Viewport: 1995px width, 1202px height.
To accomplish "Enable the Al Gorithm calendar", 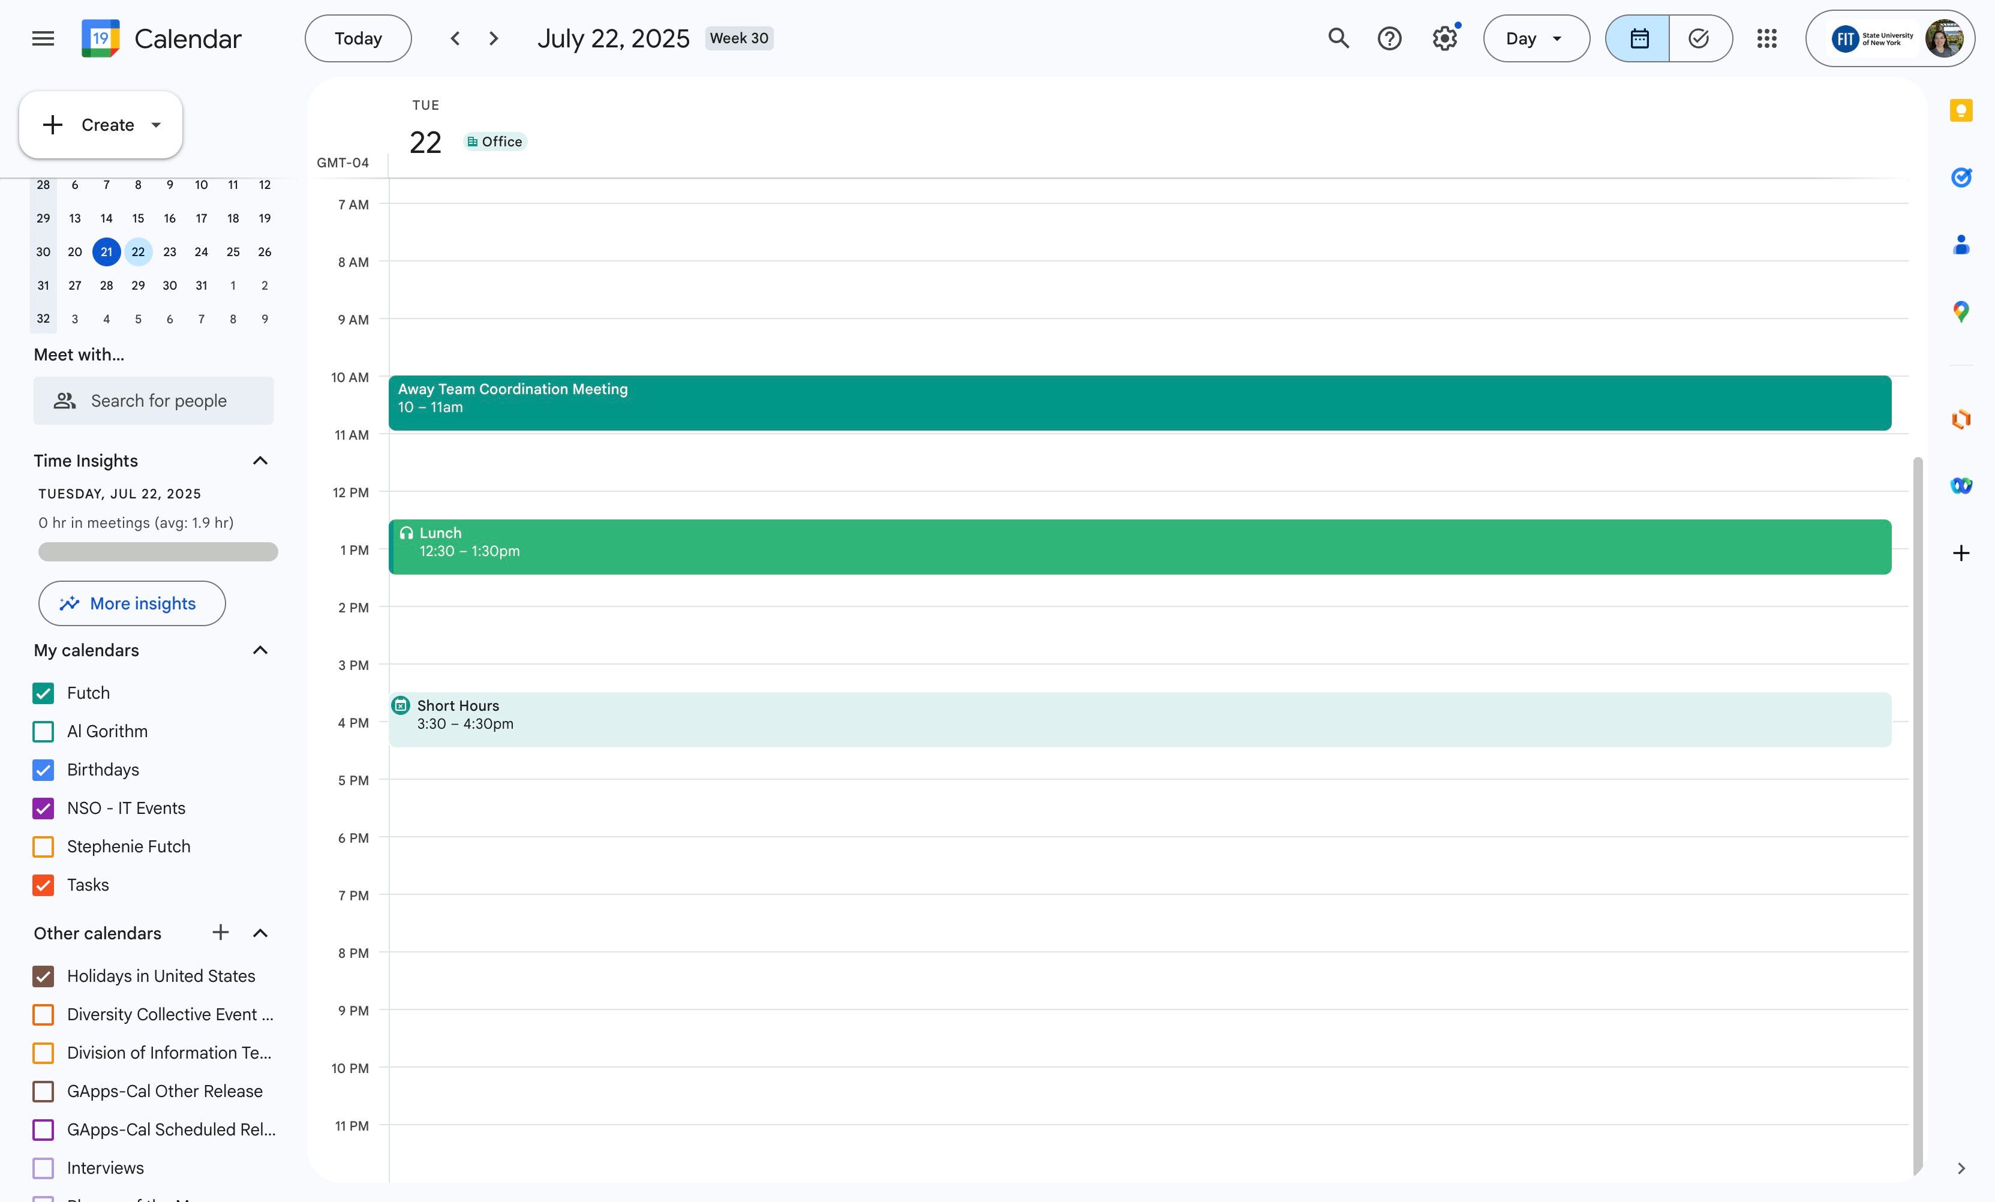I will point(44,732).
